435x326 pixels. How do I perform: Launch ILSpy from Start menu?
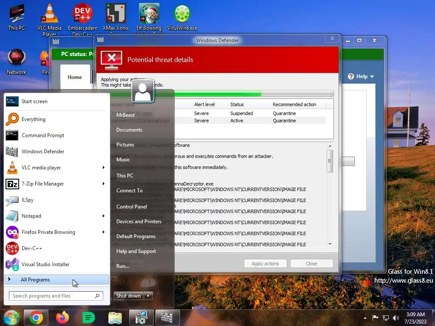point(57,200)
